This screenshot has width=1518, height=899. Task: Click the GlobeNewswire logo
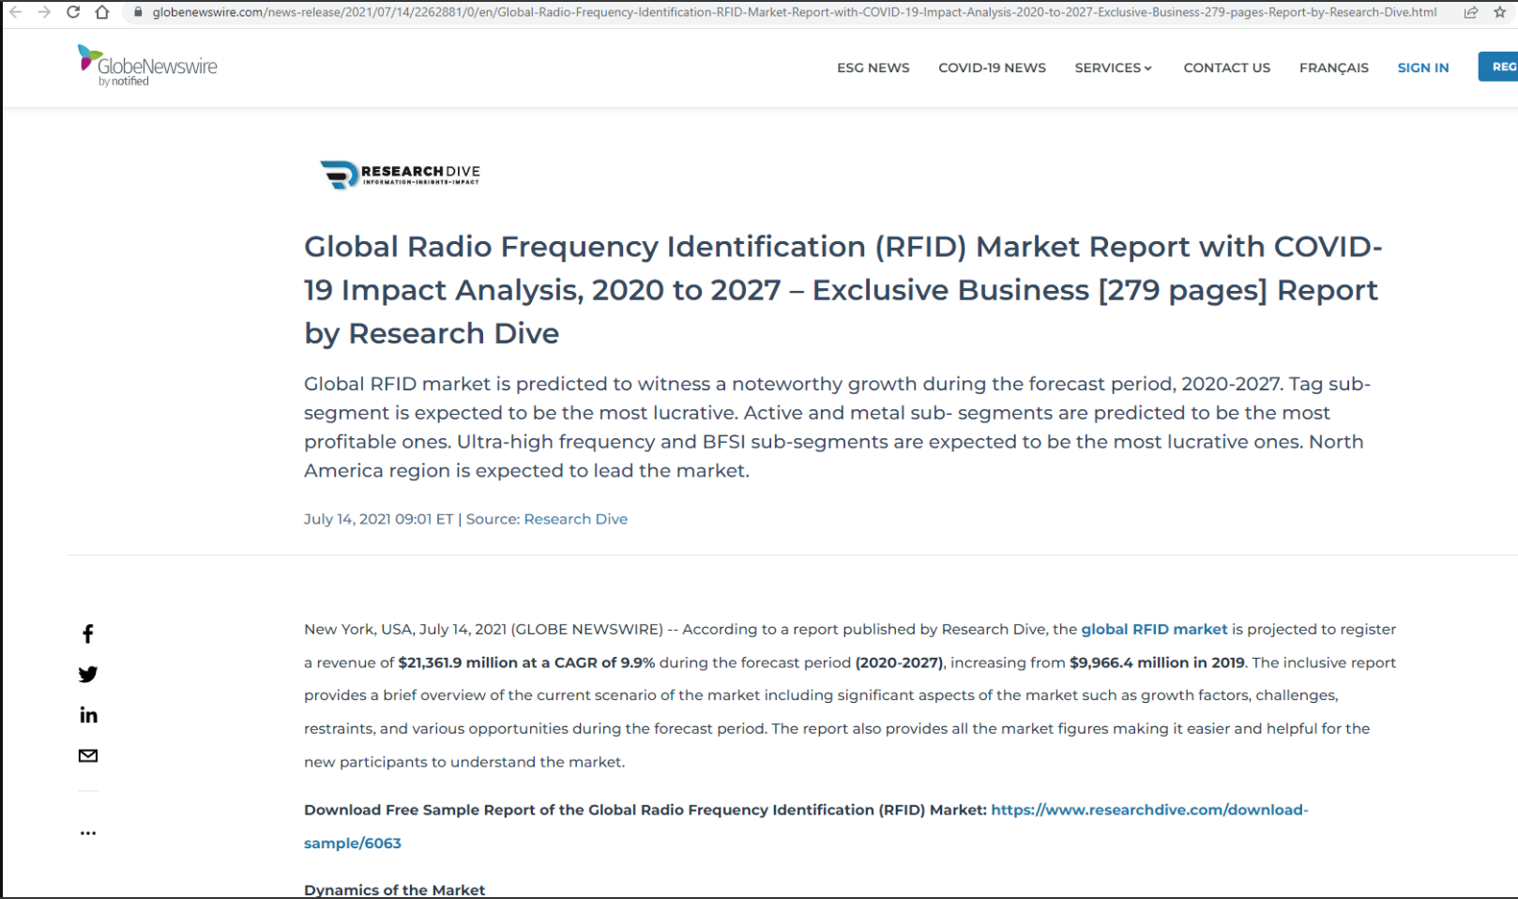click(147, 66)
